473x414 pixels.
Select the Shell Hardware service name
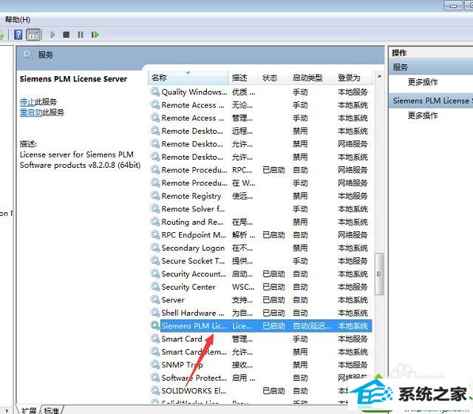(x=193, y=313)
